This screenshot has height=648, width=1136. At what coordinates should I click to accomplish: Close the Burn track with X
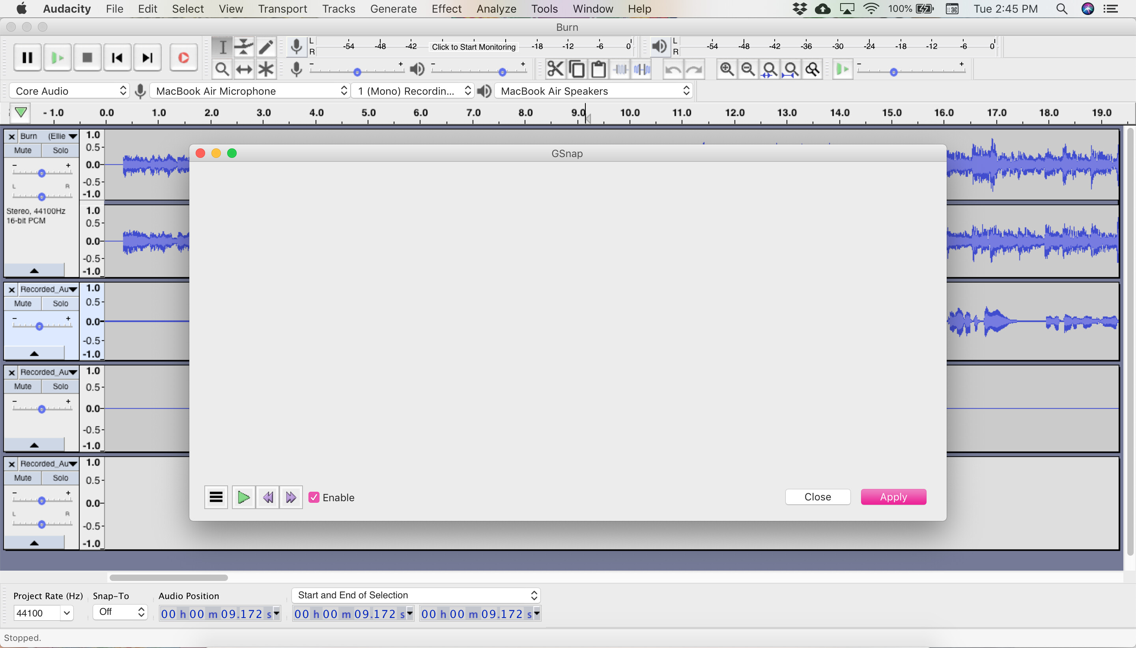[11, 137]
